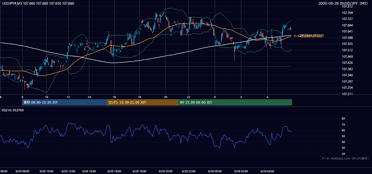Select the 東京 08:00-15:30 JST session bar
This screenshot has height=174, width=372.
click(64, 102)
